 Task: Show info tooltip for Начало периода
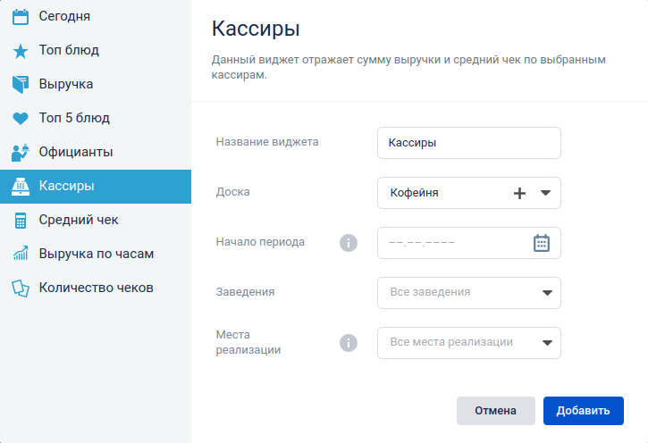pyautogui.click(x=349, y=243)
